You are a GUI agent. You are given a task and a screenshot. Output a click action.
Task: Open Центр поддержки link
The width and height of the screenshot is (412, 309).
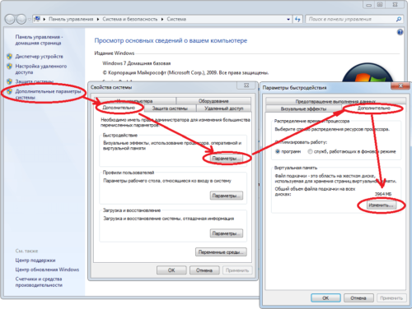click(35, 261)
